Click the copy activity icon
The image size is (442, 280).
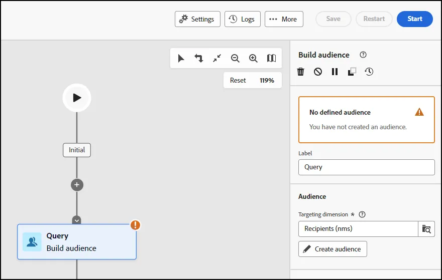[352, 72]
